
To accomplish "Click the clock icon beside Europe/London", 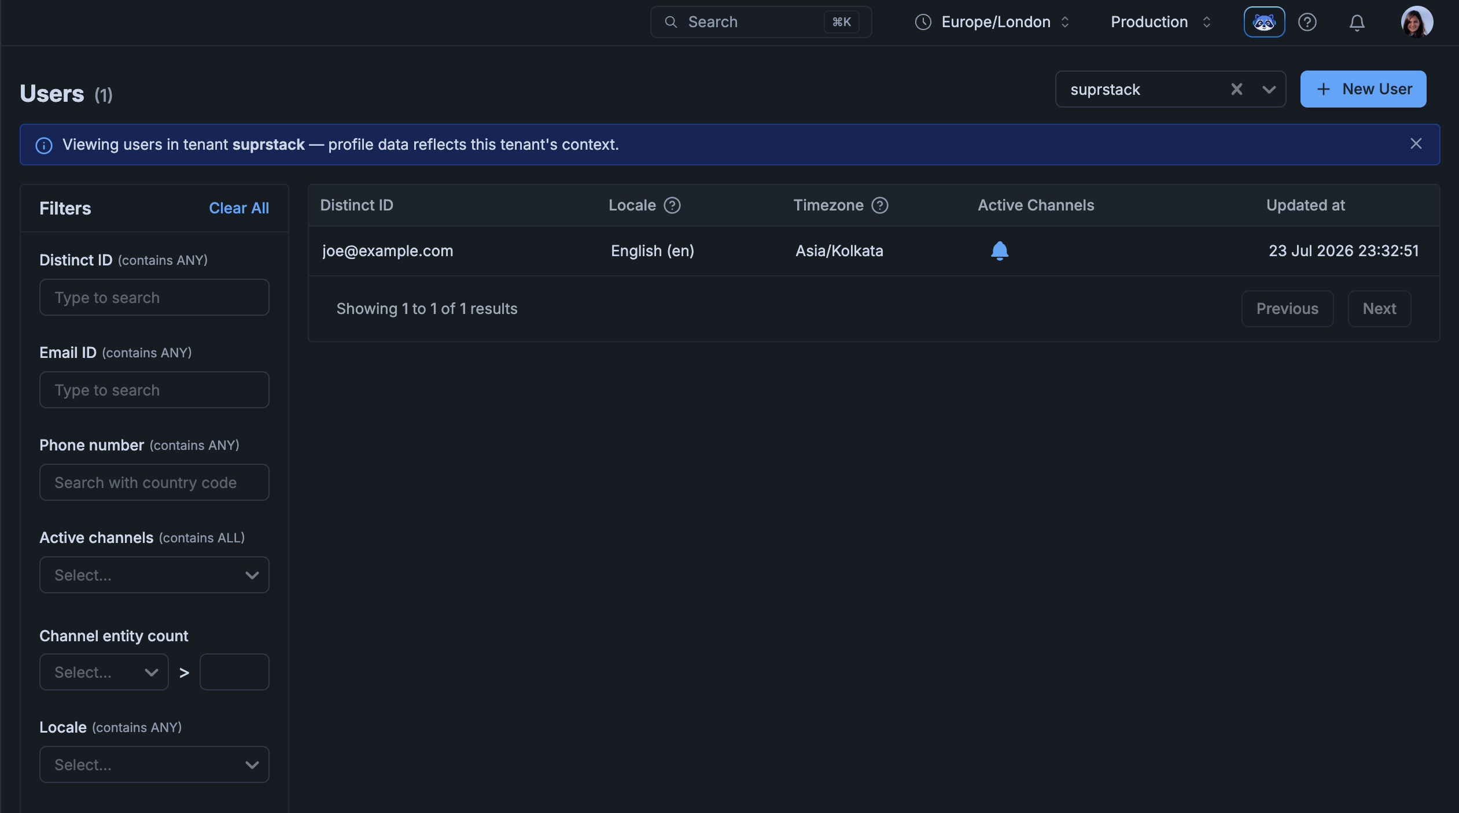I will pos(923,22).
